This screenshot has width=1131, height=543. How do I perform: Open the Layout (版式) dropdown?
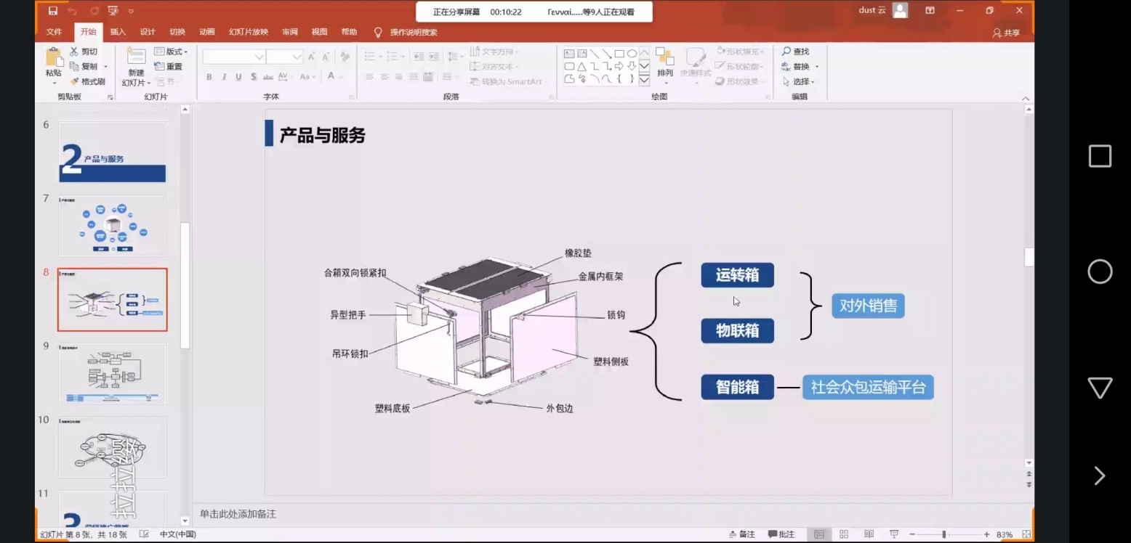172,52
